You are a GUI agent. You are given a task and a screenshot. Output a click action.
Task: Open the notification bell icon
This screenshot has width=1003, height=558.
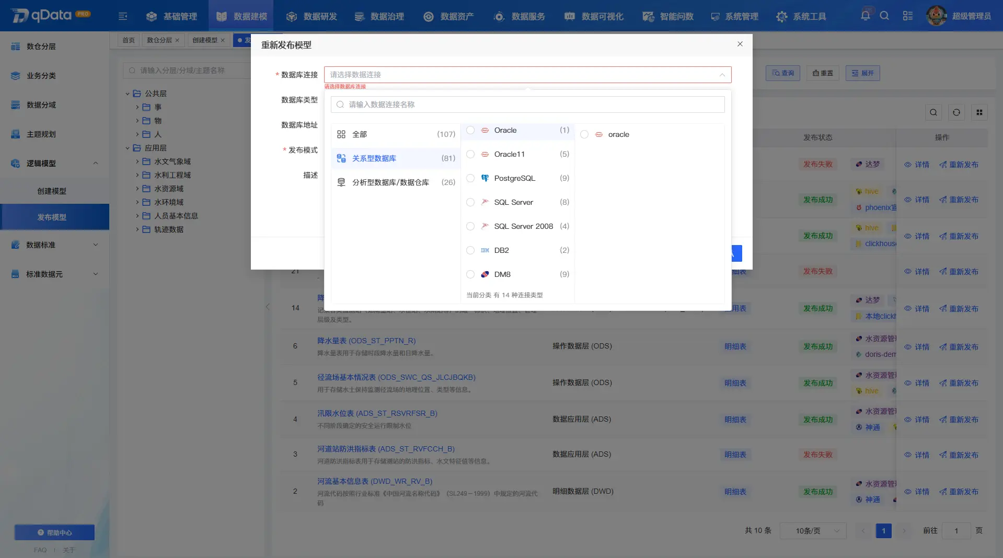tap(866, 16)
